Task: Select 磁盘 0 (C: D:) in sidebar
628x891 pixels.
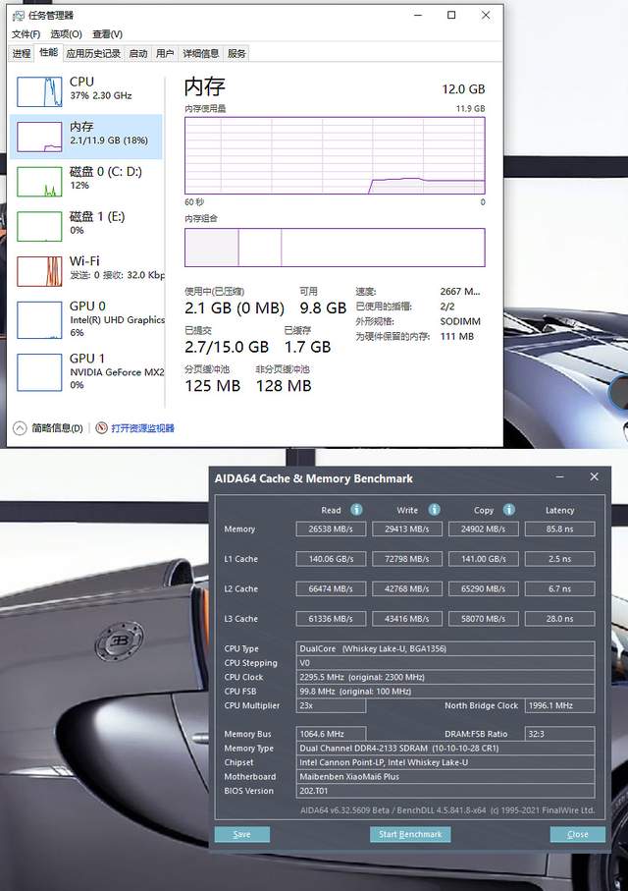Action: 86,182
